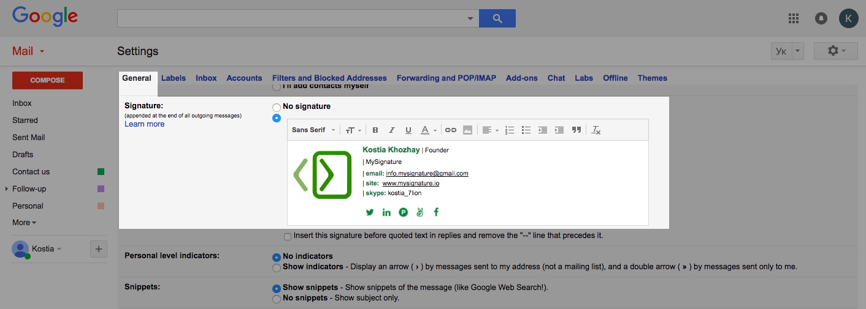The height and width of the screenshot is (309, 866).
Task: Expand the More labels list
Action: pos(24,223)
